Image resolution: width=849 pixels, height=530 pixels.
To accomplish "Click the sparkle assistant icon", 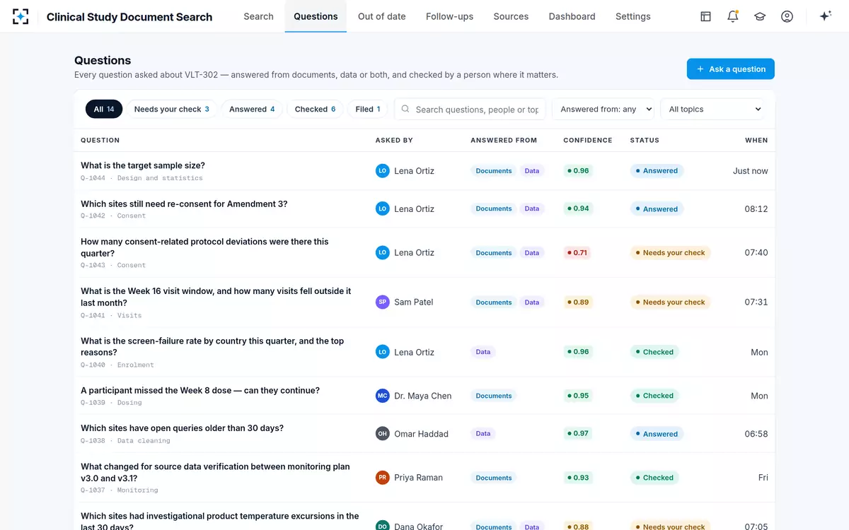I will pos(825,16).
